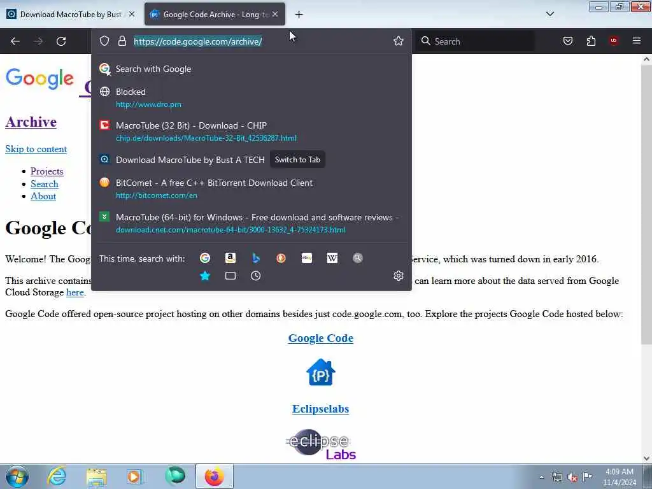Viewport: 652px width, 489px height.
Task: Close the Download MacroTube tab
Action: click(132, 14)
